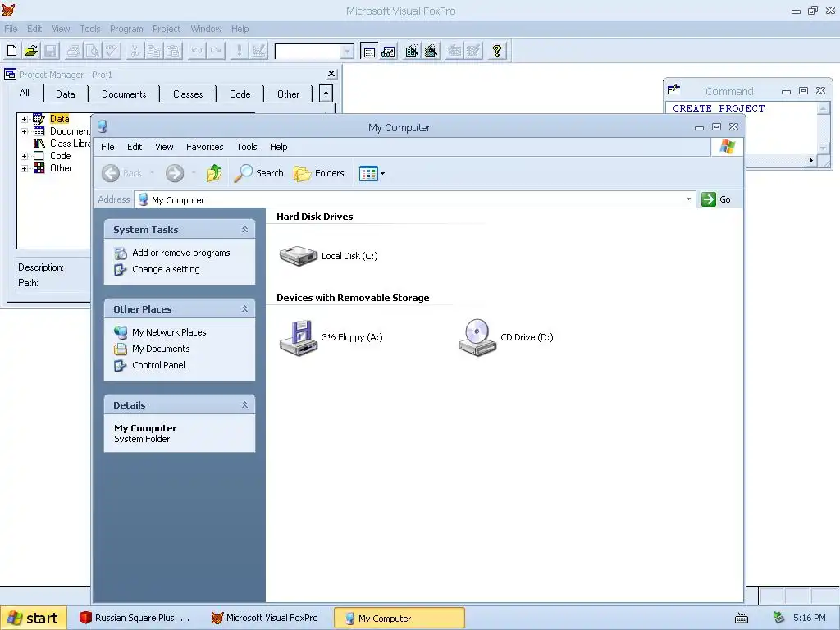Click the Run exclamation icon in FoxPro toolbar
Viewport: 840px width, 630px height.
pos(239,51)
